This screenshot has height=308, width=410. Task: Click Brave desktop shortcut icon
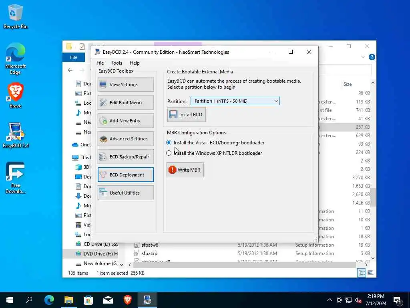pos(16,95)
